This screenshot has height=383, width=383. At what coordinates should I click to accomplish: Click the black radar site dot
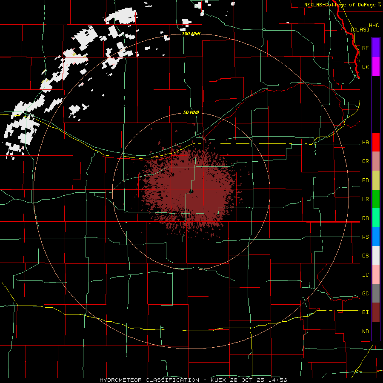pos(192,191)
